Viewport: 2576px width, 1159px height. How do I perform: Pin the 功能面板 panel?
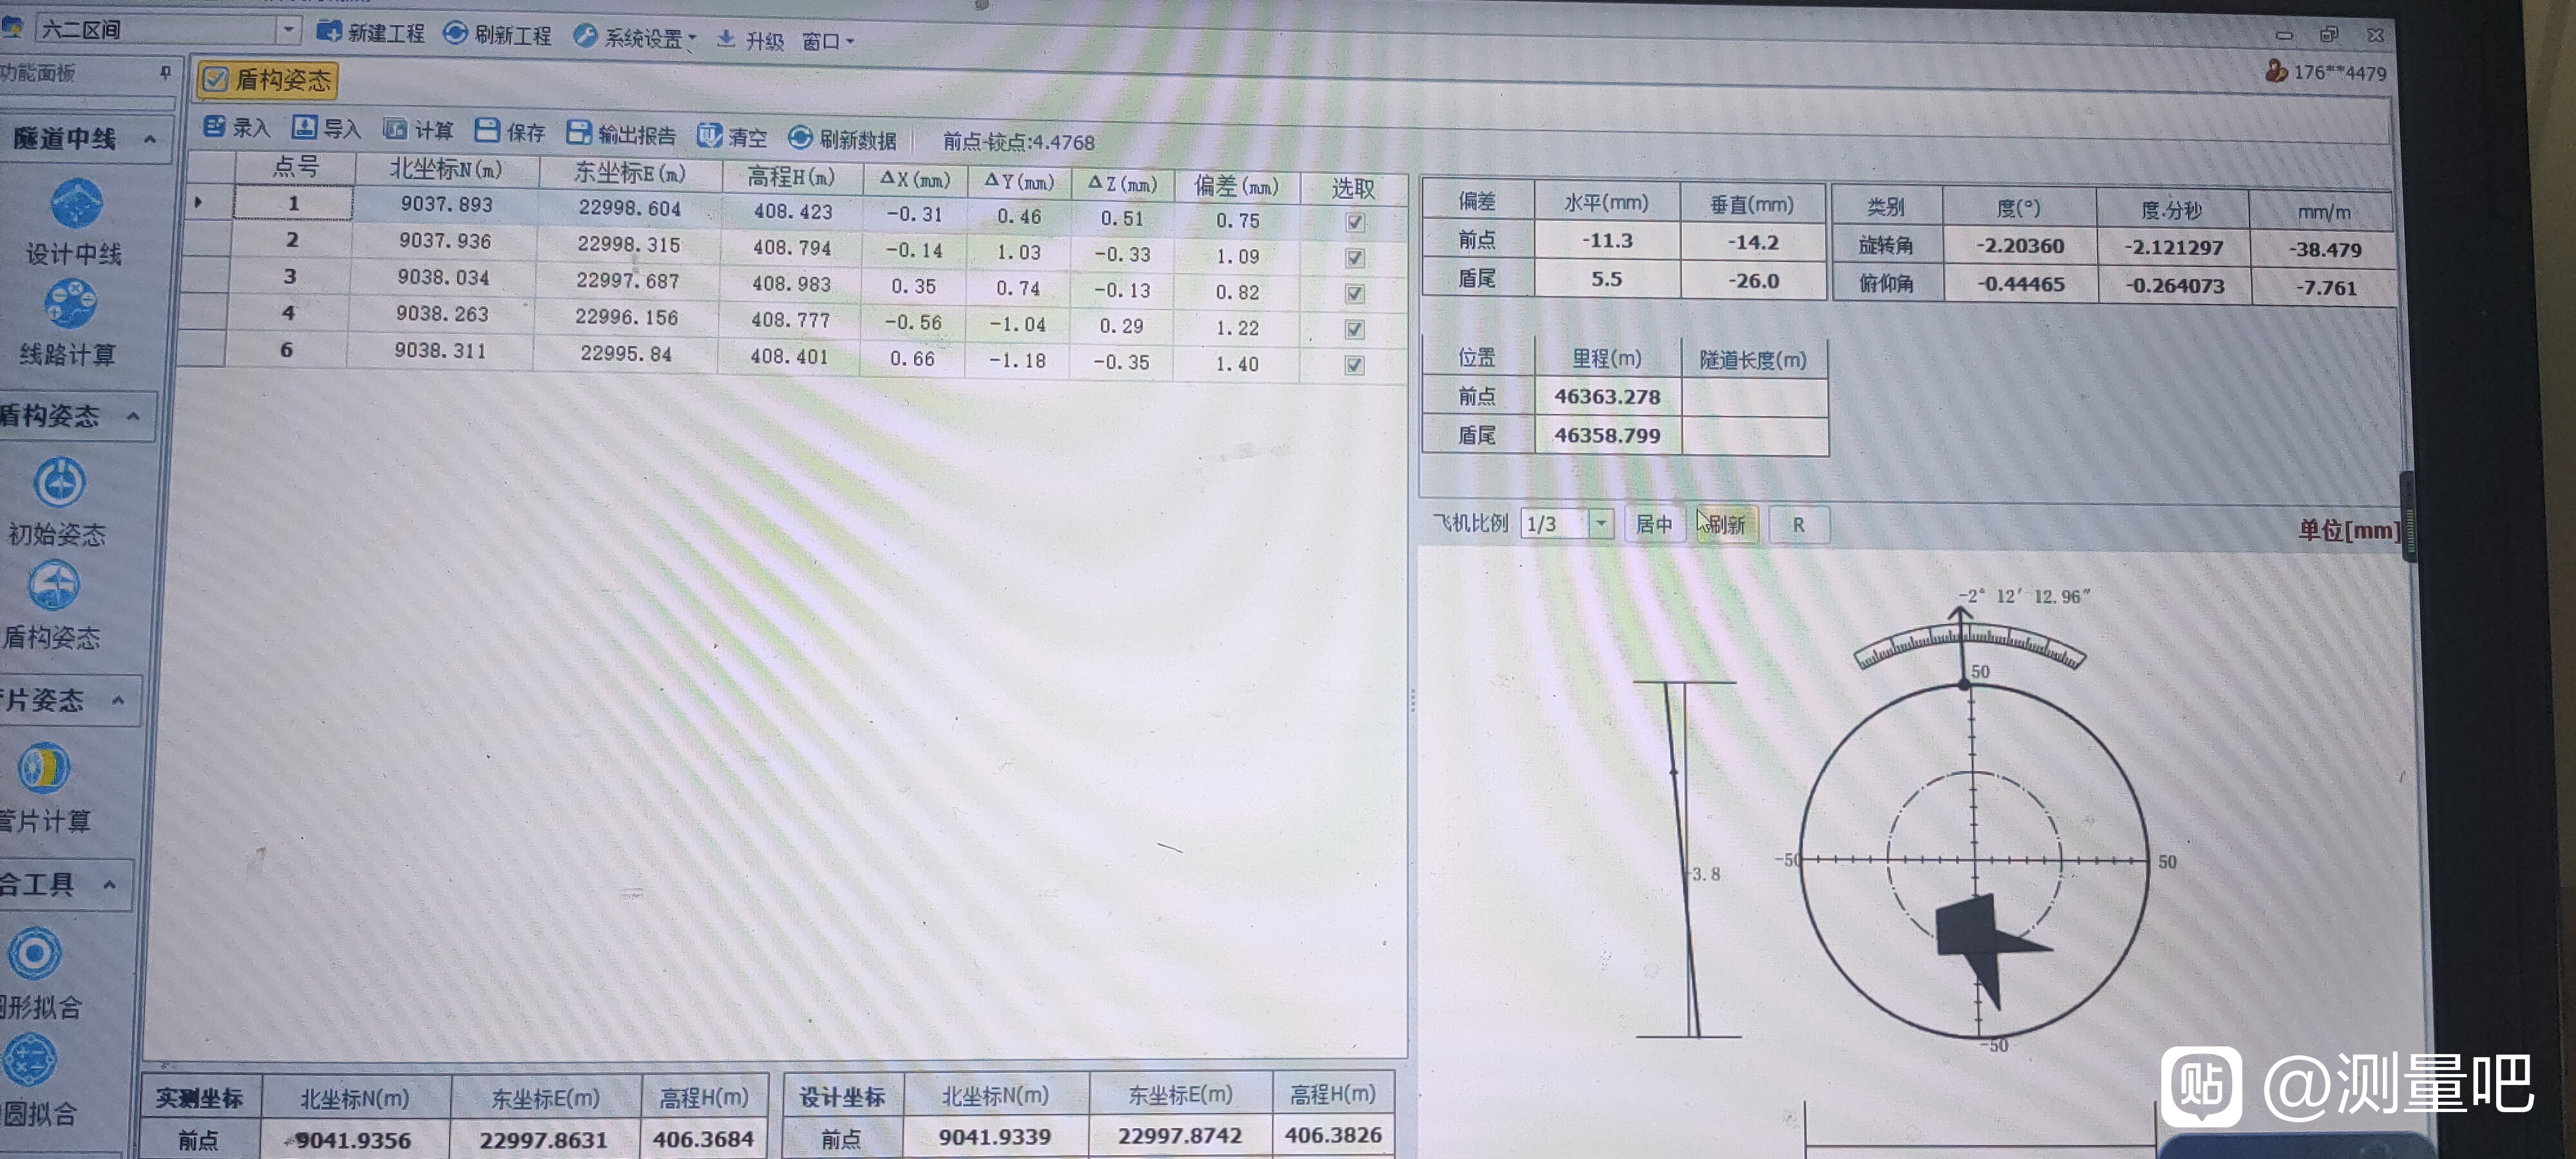tap(165, 72)
